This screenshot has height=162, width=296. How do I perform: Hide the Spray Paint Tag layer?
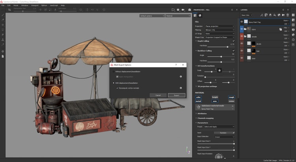(x=242, y=22)
